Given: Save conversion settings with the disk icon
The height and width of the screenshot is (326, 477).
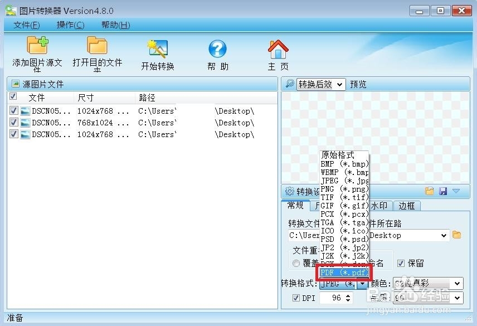Looking at the screenshot, I should [x=442, y=191].
